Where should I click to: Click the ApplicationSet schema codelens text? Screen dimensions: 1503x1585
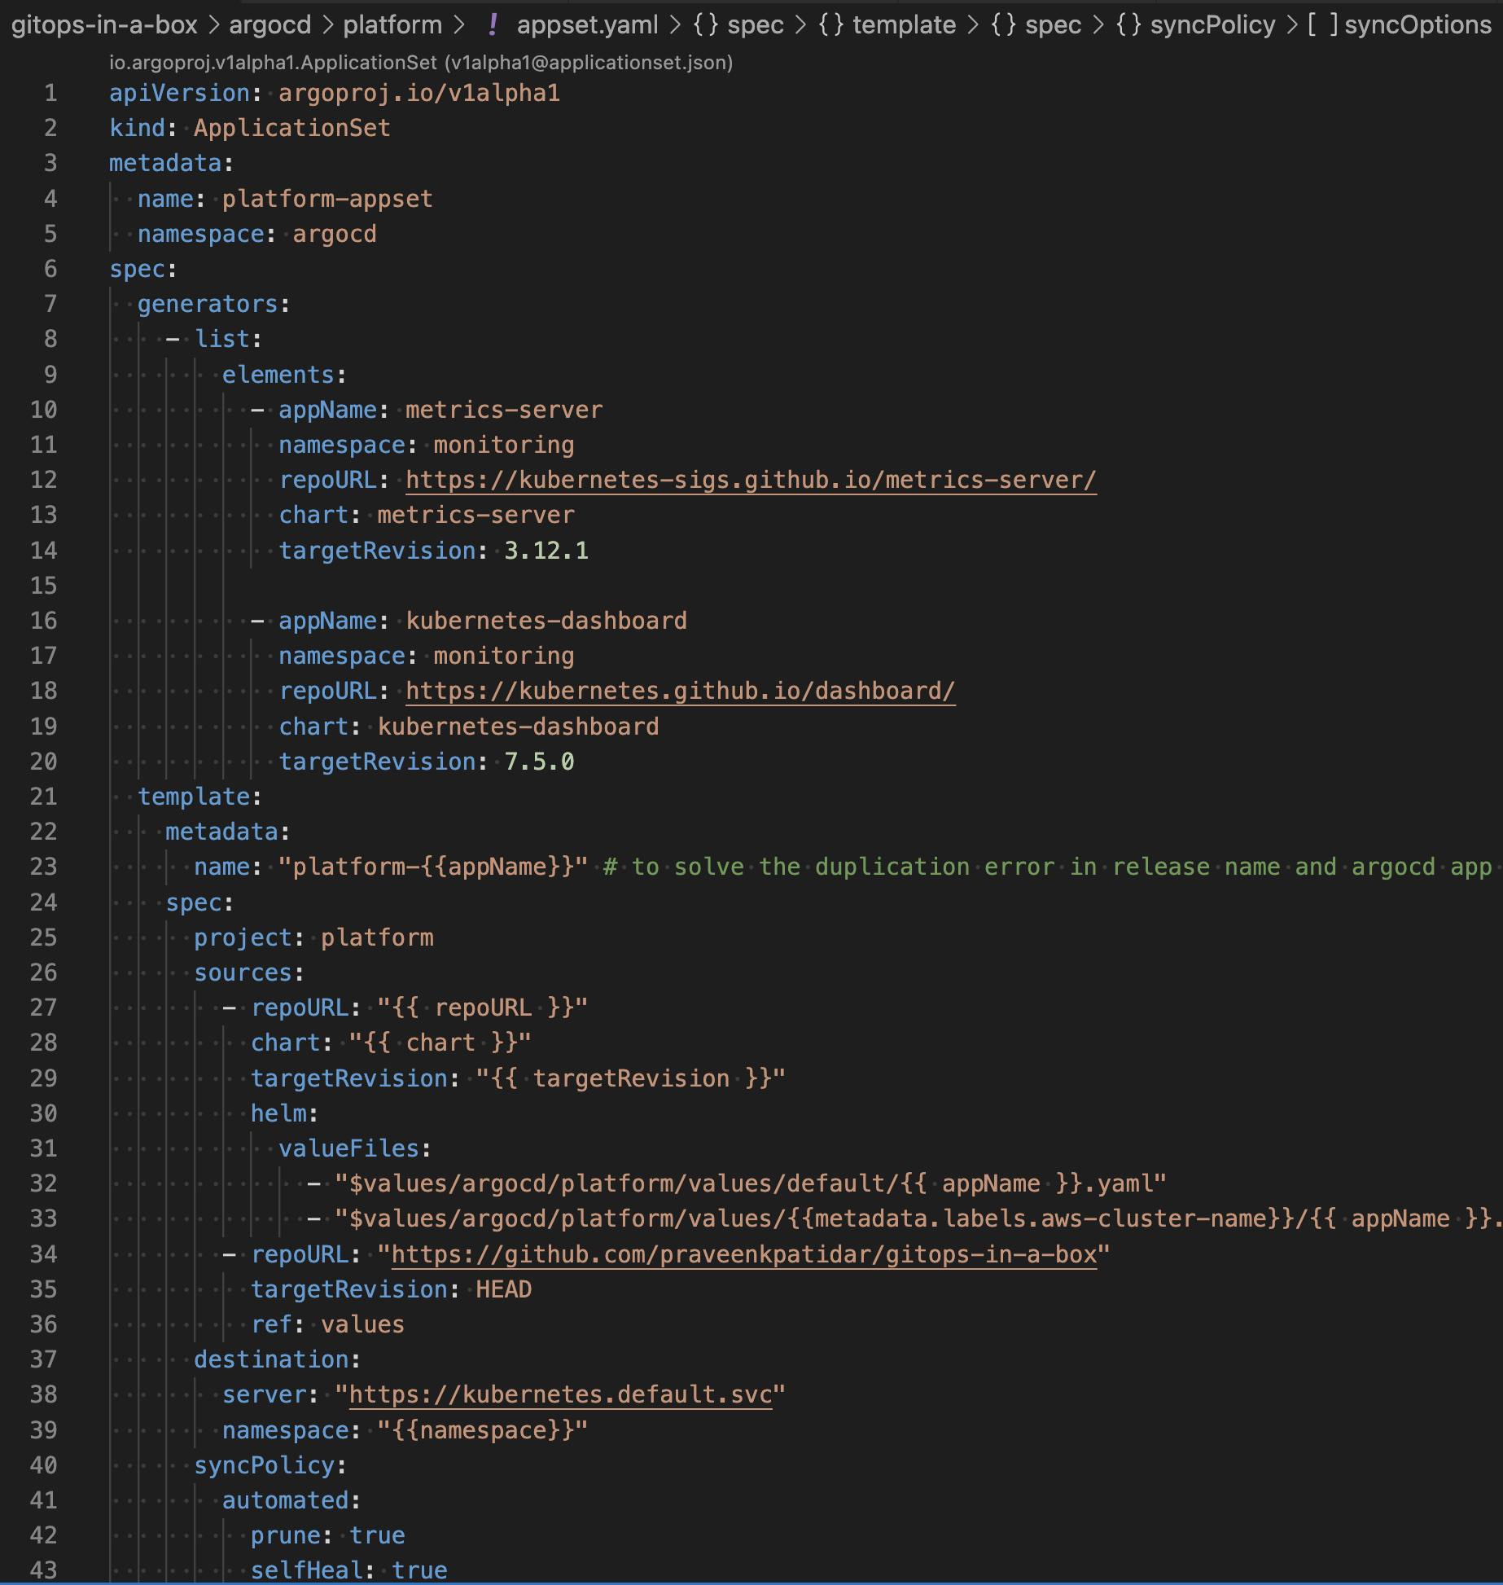point(421,63)
